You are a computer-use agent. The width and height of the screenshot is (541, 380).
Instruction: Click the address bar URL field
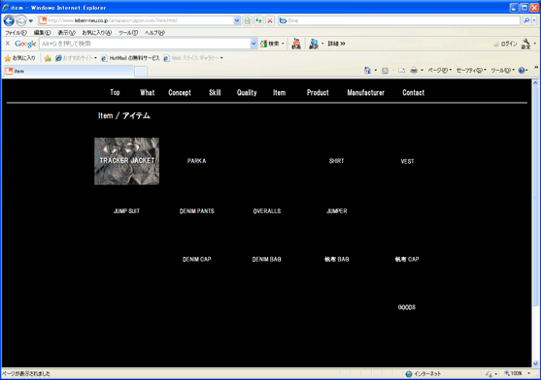pyautogui.click(x=136, y=20)
